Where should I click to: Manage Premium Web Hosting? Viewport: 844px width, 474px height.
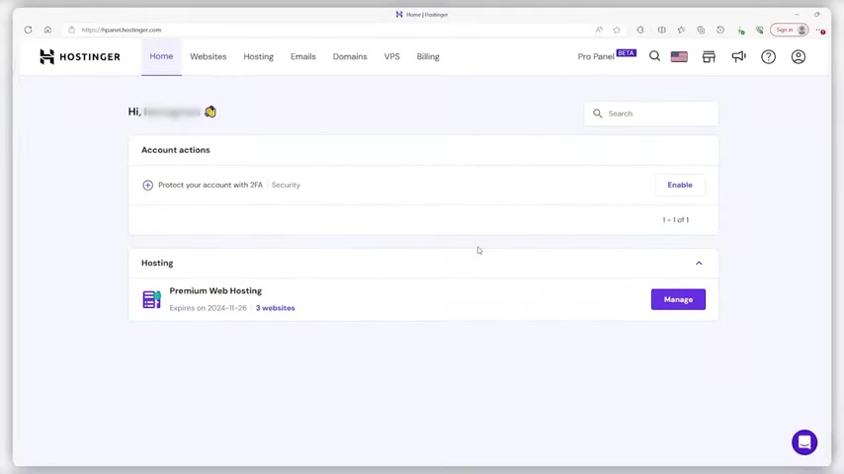tap(678, 299)
